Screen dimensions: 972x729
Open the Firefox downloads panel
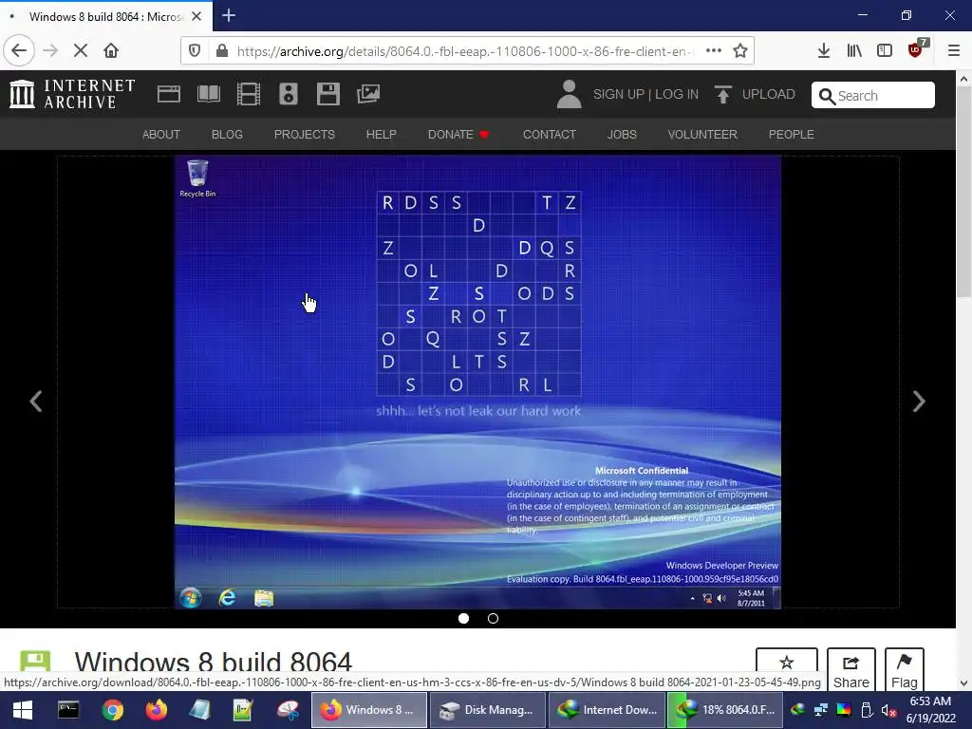coord(823,51)
